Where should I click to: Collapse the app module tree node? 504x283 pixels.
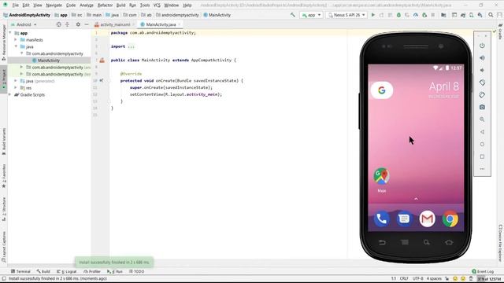point(10,33)
